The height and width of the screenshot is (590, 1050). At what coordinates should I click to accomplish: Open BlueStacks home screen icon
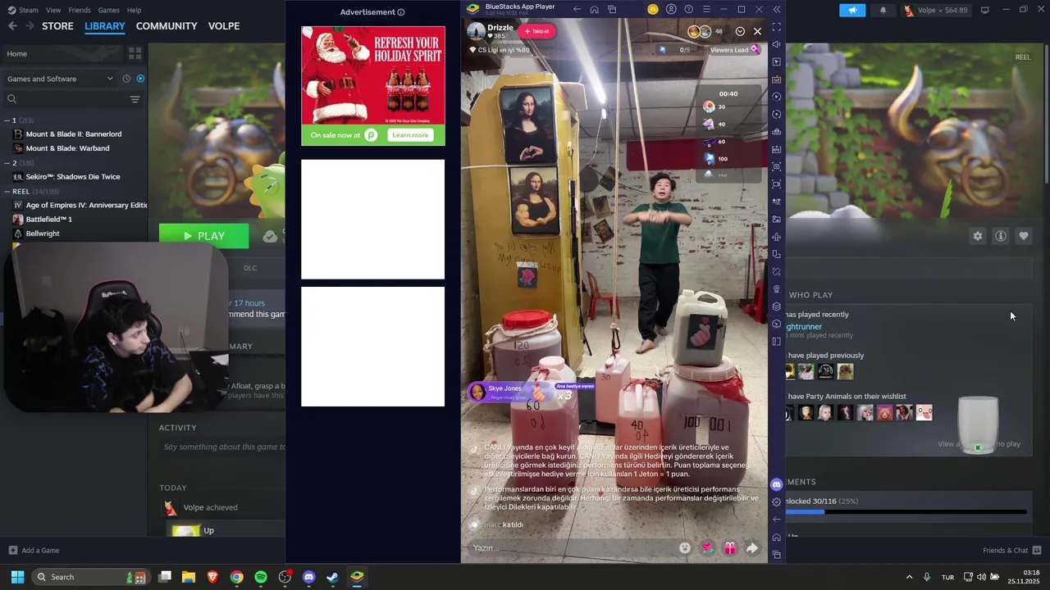click(x=594, y=9)
